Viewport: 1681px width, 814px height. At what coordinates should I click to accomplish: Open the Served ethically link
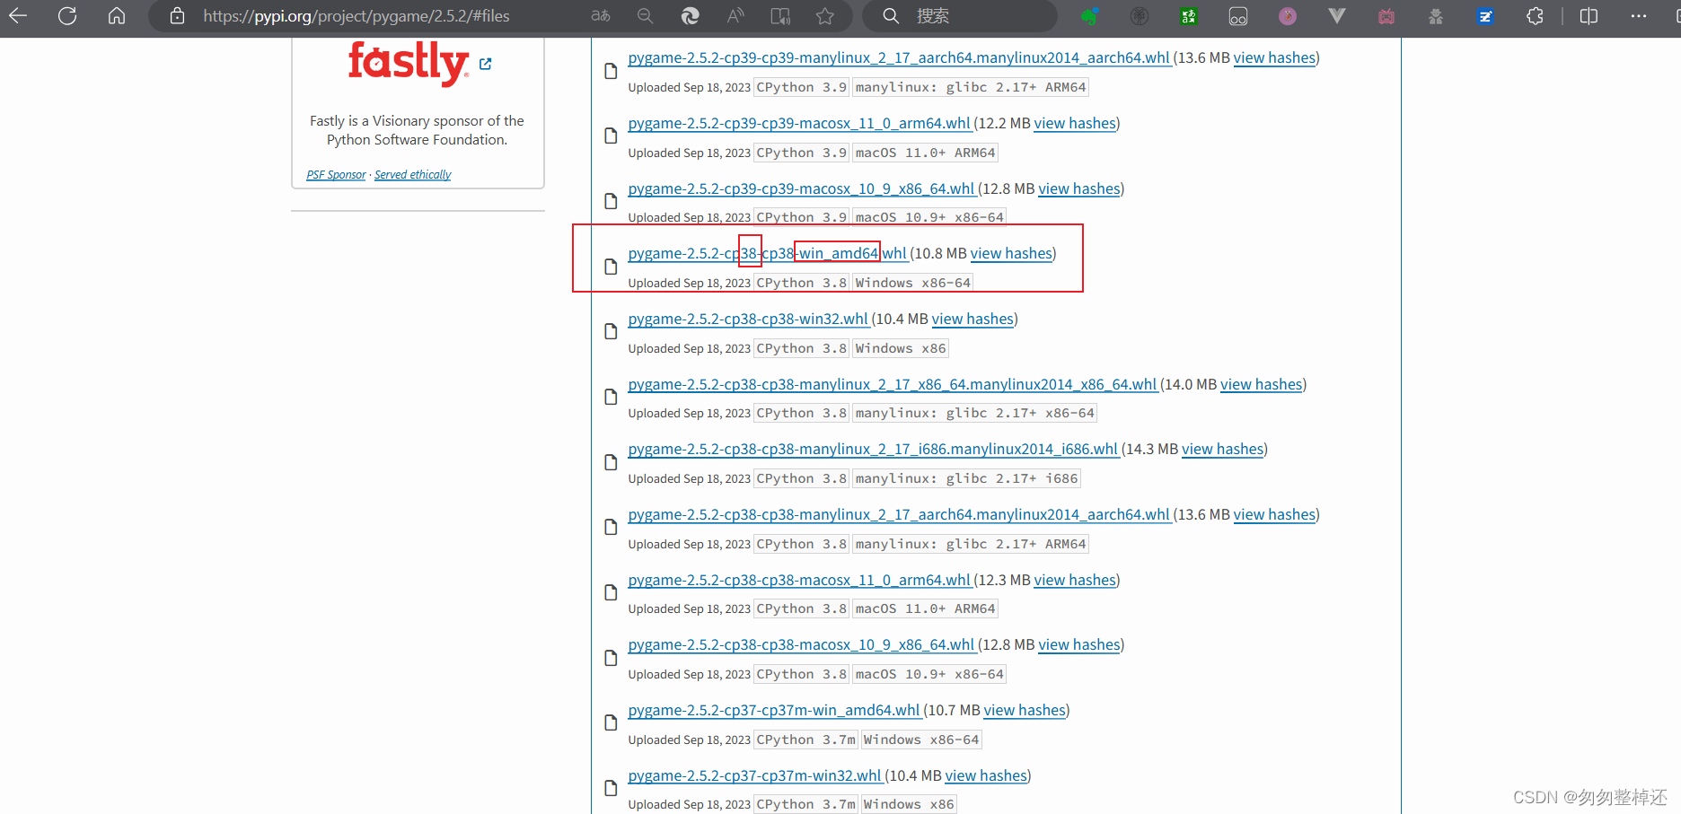413,175
